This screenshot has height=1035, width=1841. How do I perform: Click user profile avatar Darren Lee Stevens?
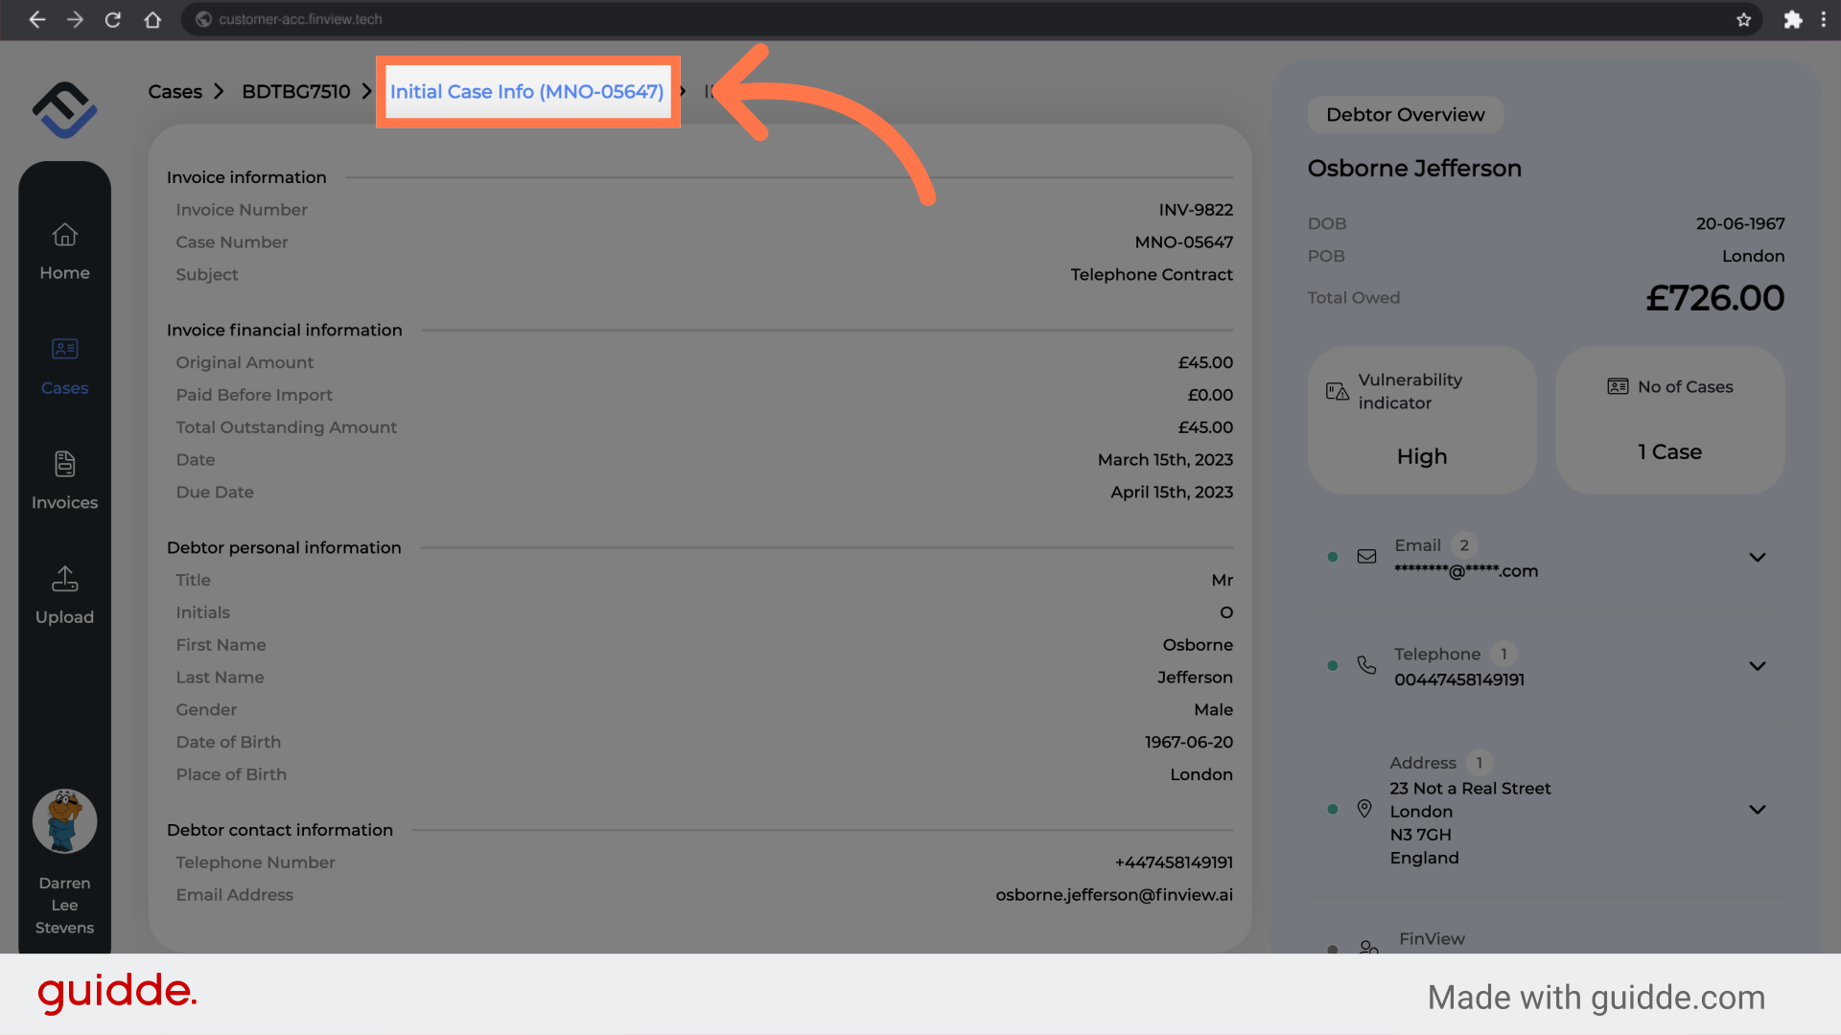tap(64, 820)
